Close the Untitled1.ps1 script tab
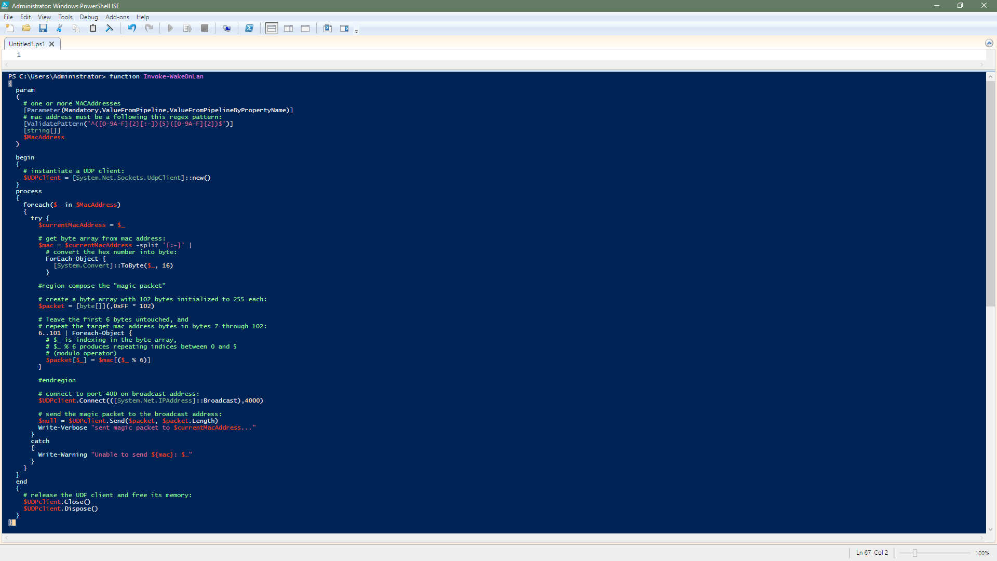 coord(52,44)
